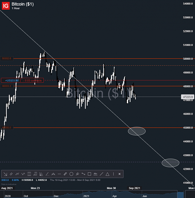The height and width of the screenshot is (198, 195).
Task: Click the 41000.0 price axis label
Action: [188, 183]
